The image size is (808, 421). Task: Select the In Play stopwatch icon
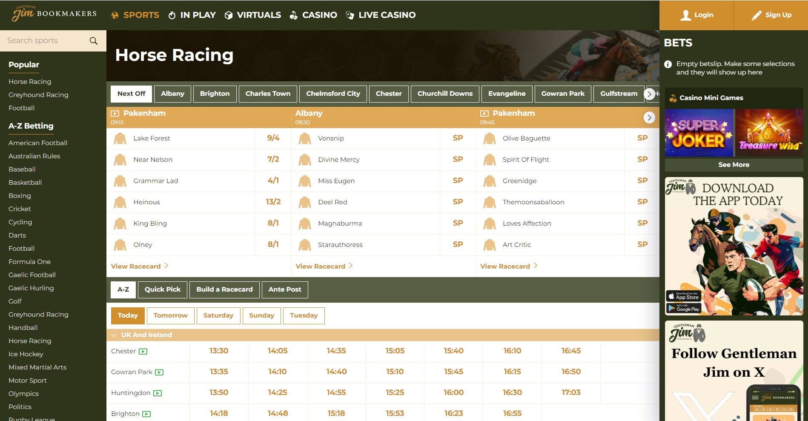(172, 14)
